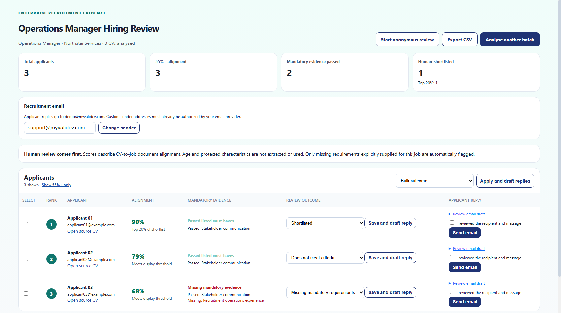Click 'Missing: Recruitment operations experience' text
This screenshot has height=313, width=561.
(226, 300)
